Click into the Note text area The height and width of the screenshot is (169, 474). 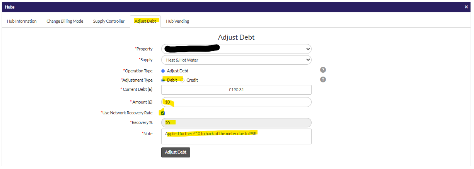point(236,136)
